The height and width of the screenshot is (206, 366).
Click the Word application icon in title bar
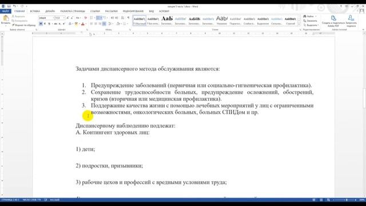click(x=3, y=6)
